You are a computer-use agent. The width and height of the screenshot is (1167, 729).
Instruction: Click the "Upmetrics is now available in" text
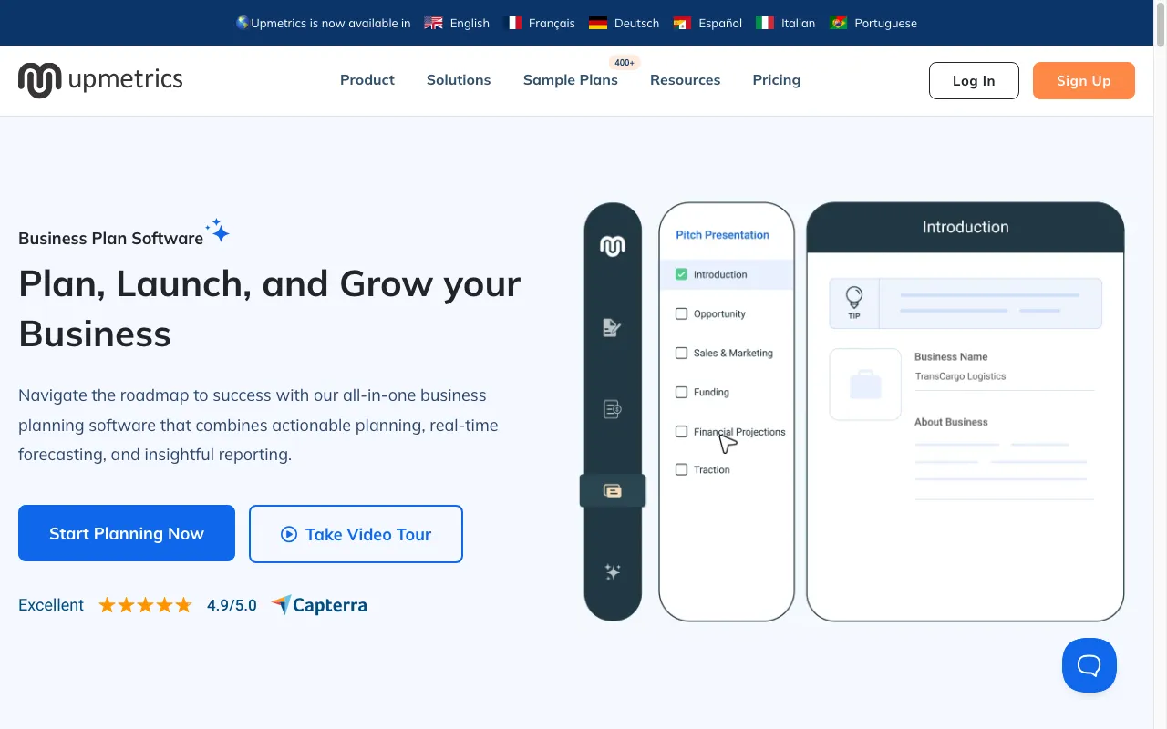(x=331, y=23)
